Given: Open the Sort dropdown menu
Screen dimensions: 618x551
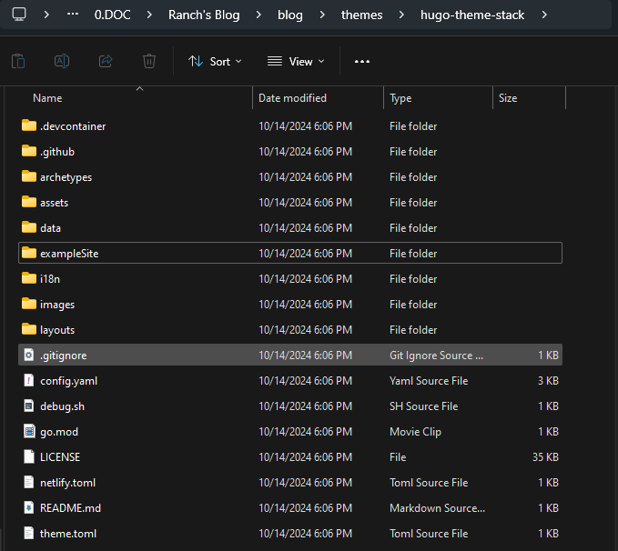Looking at the screenshot, I should click(x=215, y=61).
